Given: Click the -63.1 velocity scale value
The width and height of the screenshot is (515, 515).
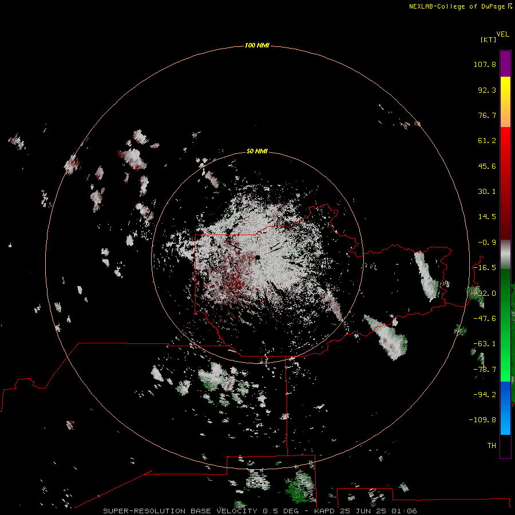Looking at the screenshot, I should pyautogui.click(x=485, y=344).
